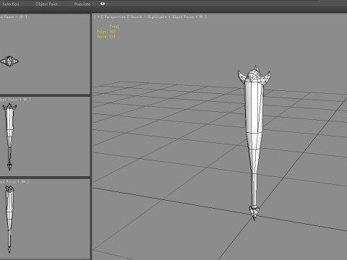
Task: Click the top-left viewport shading label
Action: tap(14, 17)
